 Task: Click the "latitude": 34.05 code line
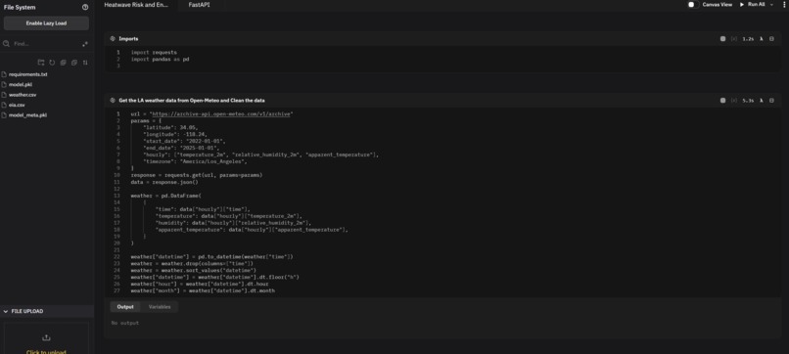[x=170, y=128]
